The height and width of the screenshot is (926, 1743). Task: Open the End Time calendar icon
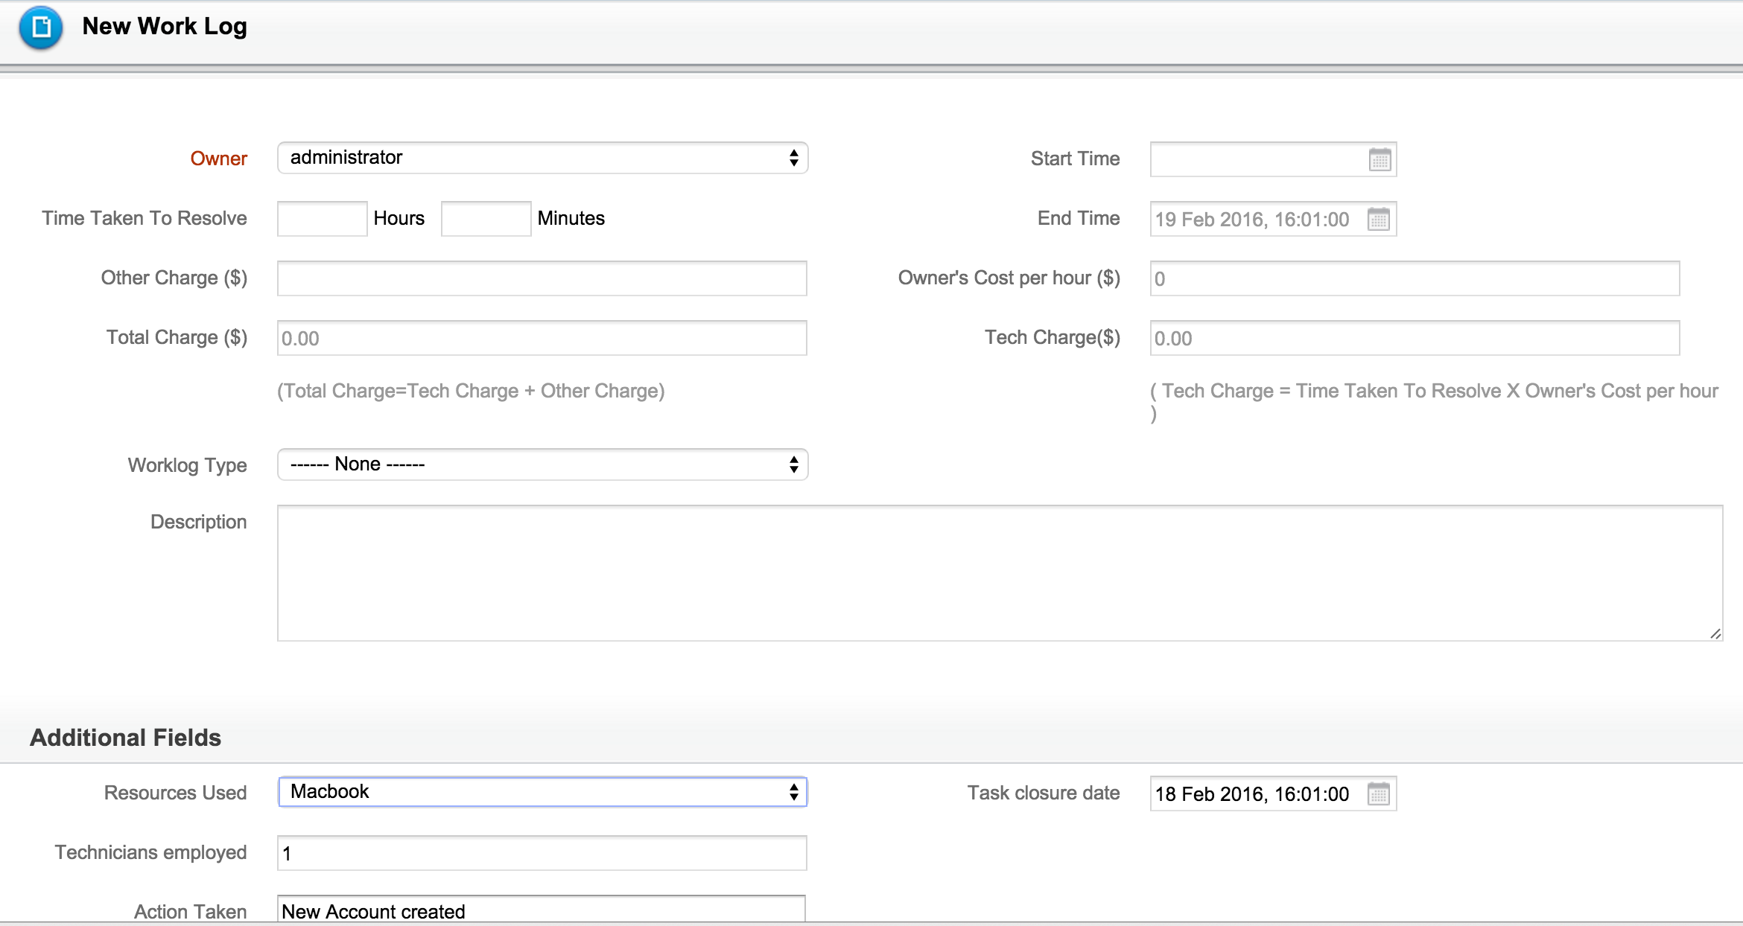tap(1378, 220)
